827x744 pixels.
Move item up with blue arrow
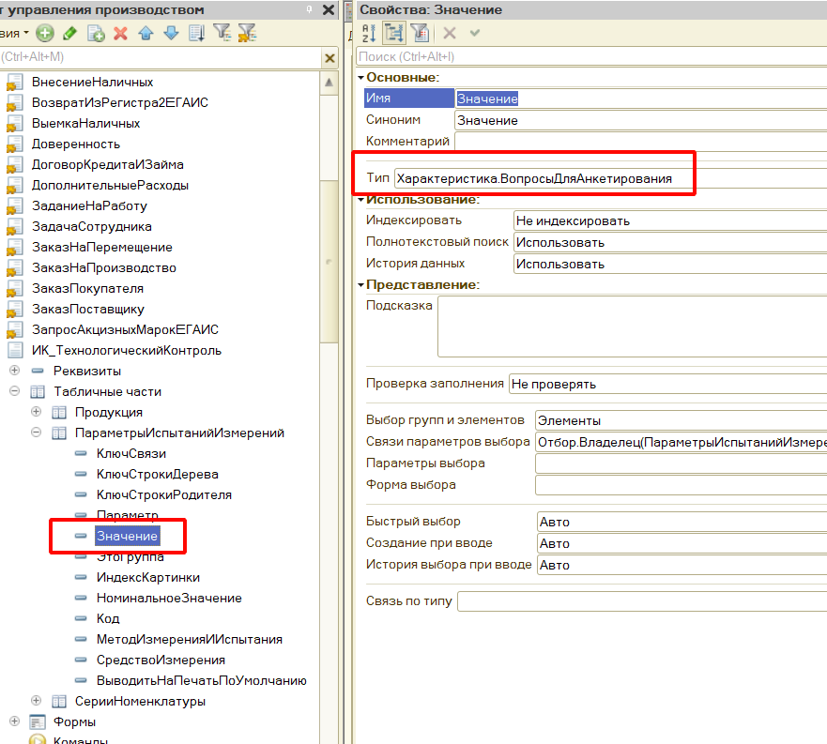point(145,33)
